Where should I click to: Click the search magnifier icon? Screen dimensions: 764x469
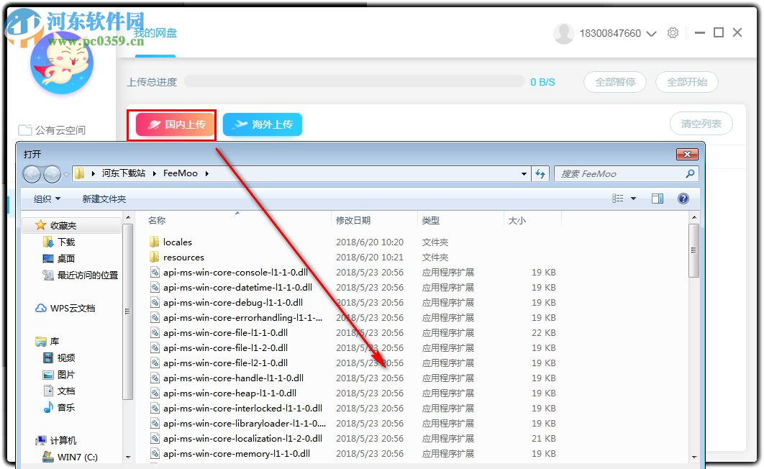pos(690,173)
